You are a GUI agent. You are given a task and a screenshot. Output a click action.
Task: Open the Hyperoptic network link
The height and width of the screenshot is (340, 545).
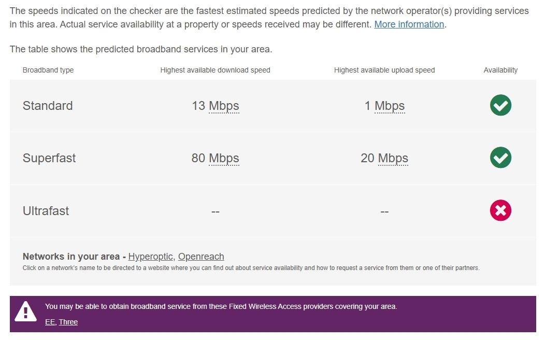151,257
